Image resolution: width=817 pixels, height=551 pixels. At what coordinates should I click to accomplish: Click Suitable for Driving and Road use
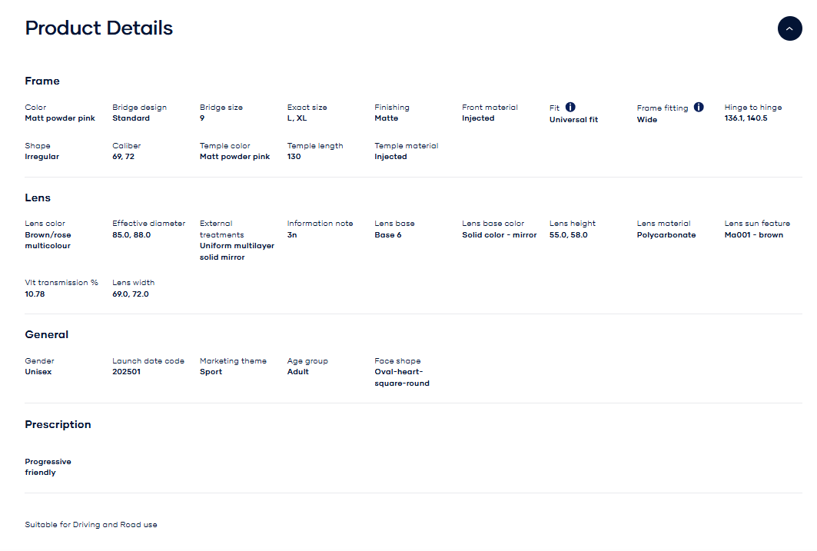[91, 525]
